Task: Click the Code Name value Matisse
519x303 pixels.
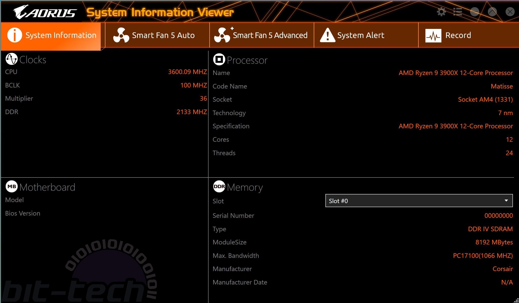Action: (502, 86)
